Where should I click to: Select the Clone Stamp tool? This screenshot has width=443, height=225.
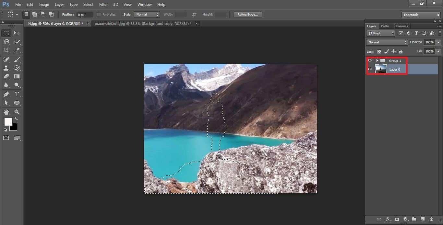[6, 68]
